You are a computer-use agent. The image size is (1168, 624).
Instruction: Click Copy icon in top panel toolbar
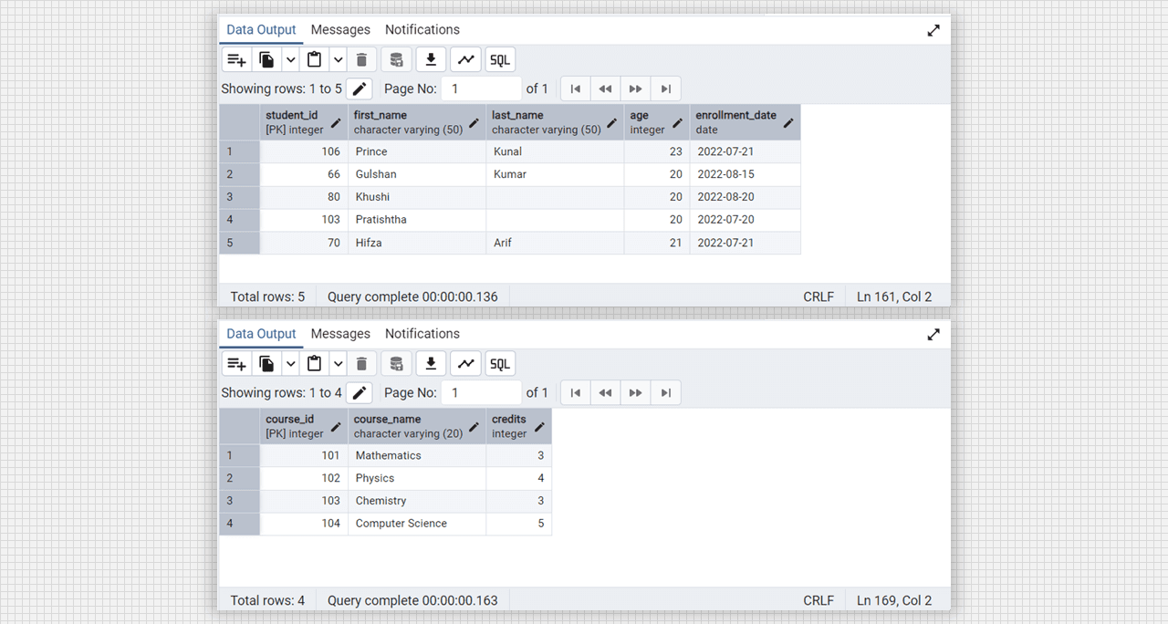(266, 60)
